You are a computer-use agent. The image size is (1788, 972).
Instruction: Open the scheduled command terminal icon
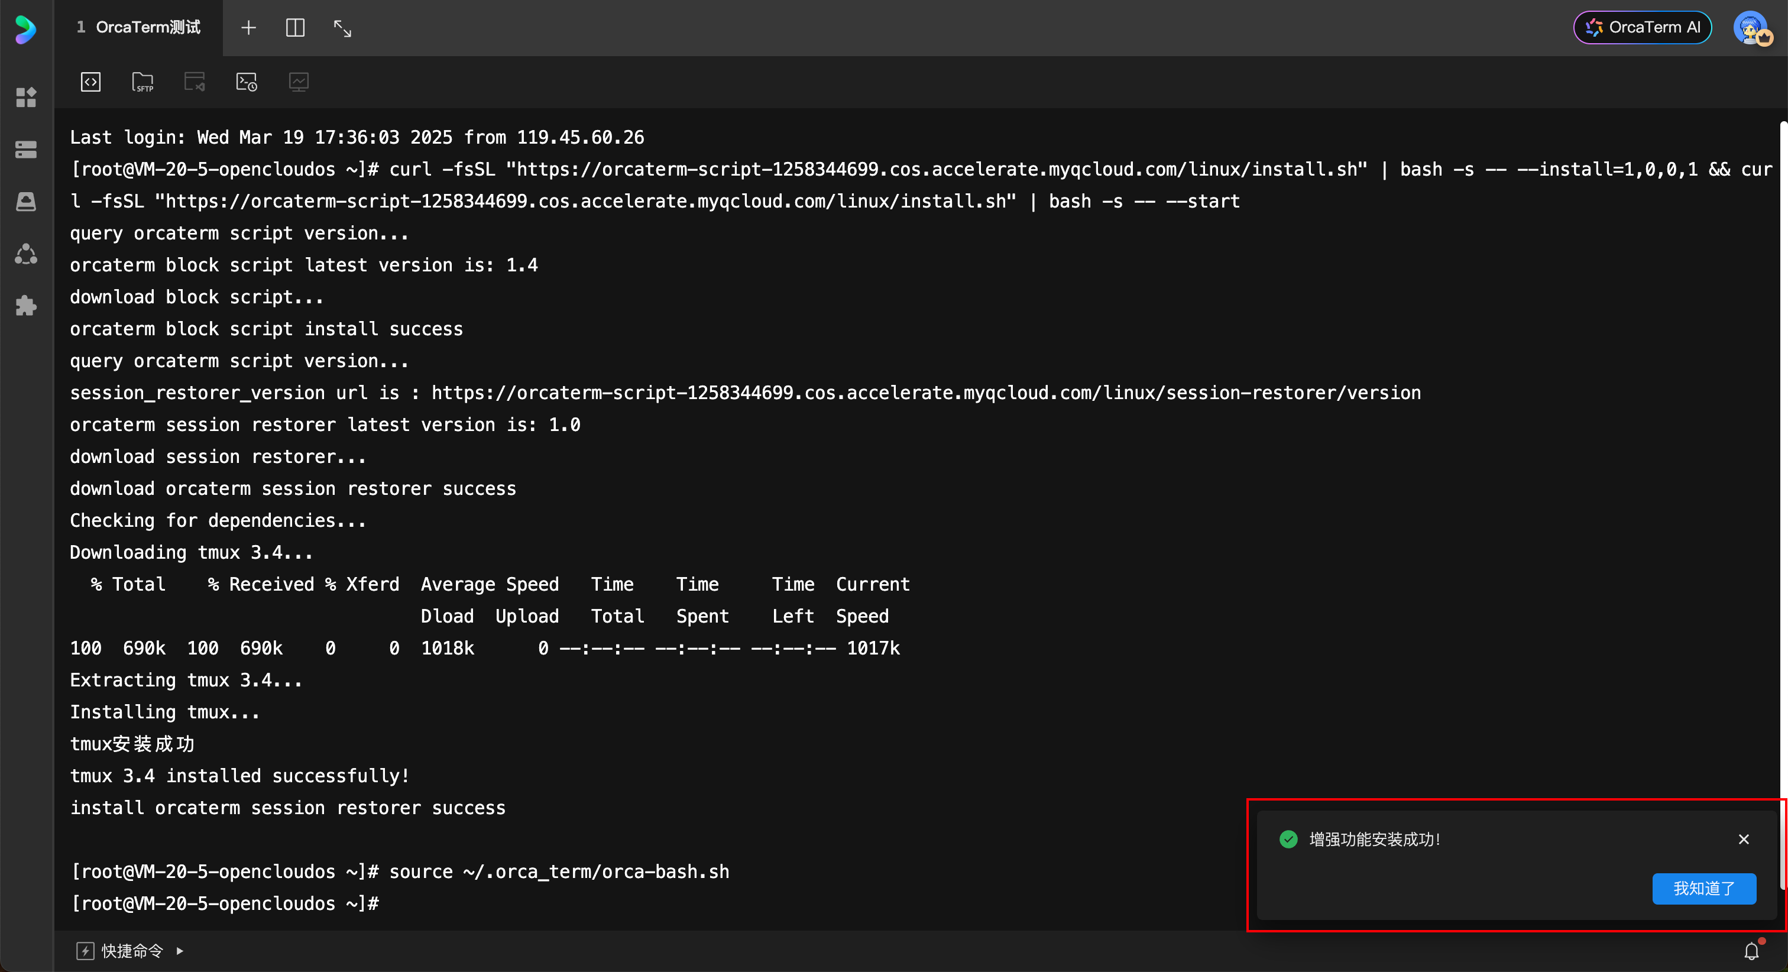247,82
